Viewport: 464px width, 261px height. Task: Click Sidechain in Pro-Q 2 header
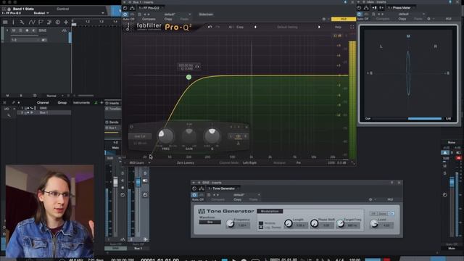point(206,14)
